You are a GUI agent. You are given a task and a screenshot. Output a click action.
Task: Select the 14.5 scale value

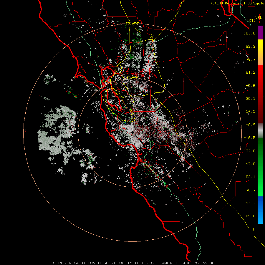[251, 112]
